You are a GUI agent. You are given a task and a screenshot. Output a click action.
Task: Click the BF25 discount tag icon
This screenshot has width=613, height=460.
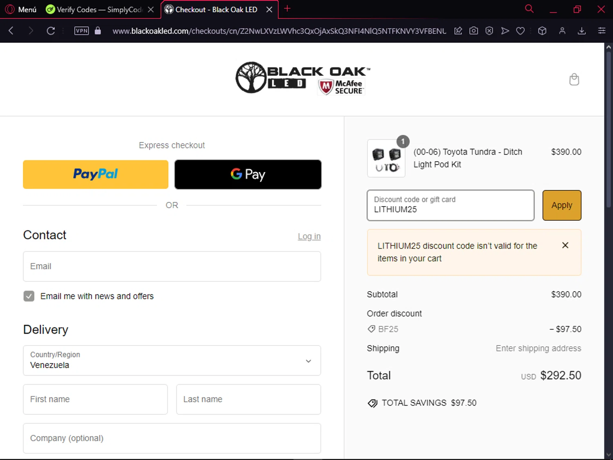point(371,329)
